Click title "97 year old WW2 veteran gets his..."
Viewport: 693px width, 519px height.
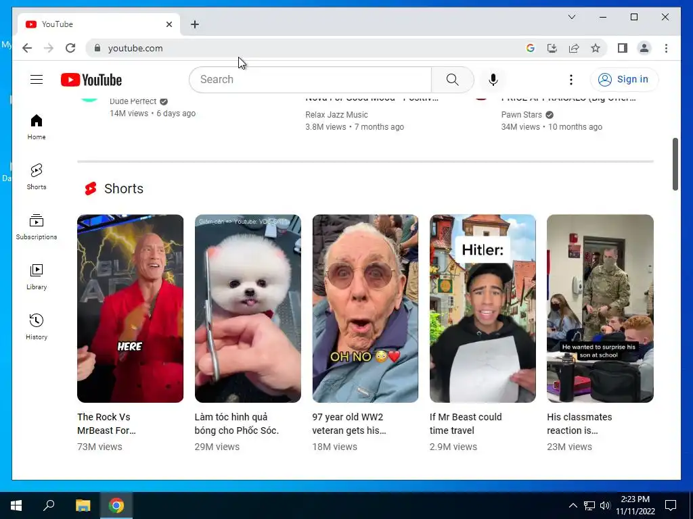[349, 424]
